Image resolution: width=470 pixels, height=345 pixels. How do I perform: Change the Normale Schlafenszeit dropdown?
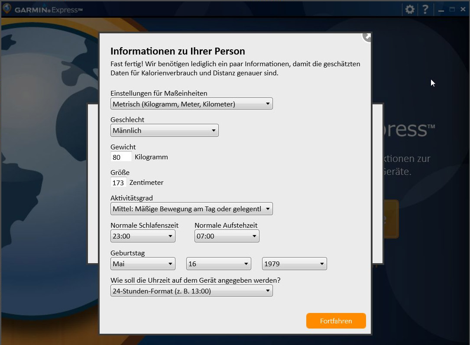(143, 236)
